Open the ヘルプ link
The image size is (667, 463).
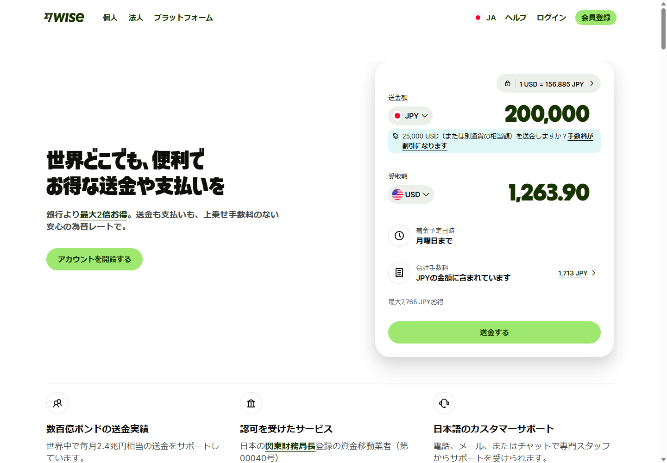[516, 18]
